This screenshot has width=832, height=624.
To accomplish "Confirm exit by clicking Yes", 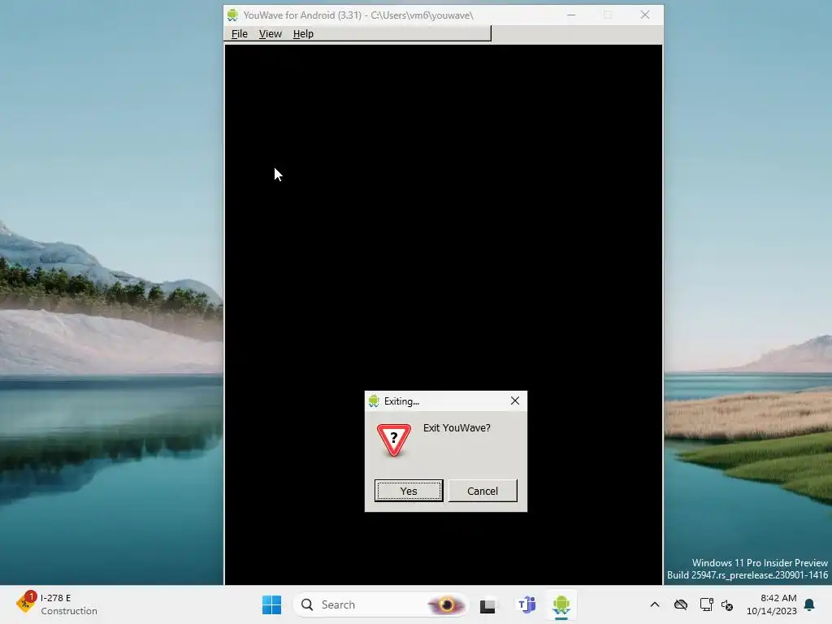I will pos(409,491).
